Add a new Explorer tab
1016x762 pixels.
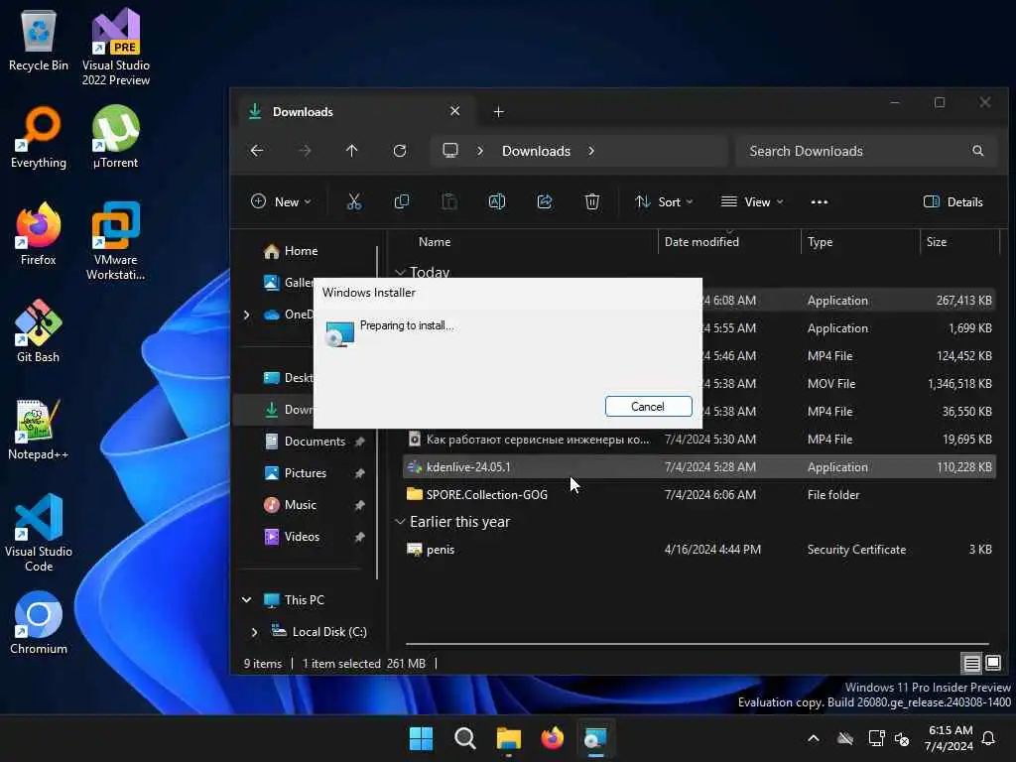[498, 112]
